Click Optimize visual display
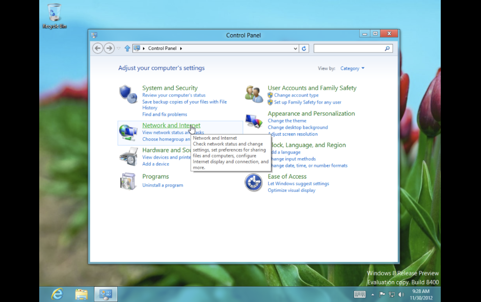Screen dimensions: 481x302 pos(291,190)
